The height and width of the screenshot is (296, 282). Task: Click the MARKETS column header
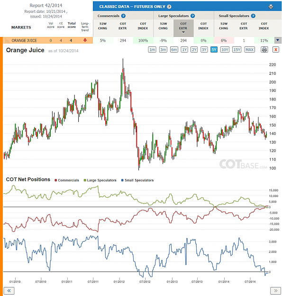[x=21, y=27]
